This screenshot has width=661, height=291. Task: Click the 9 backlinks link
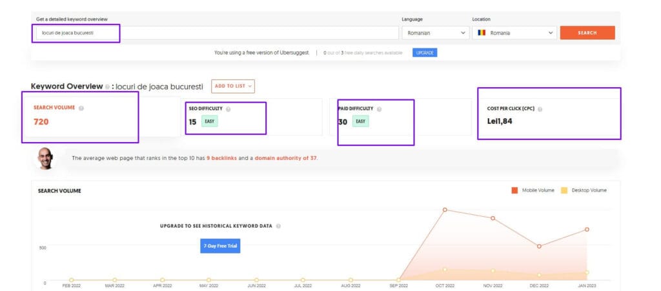pyautogui.click(x=221, y=158)
